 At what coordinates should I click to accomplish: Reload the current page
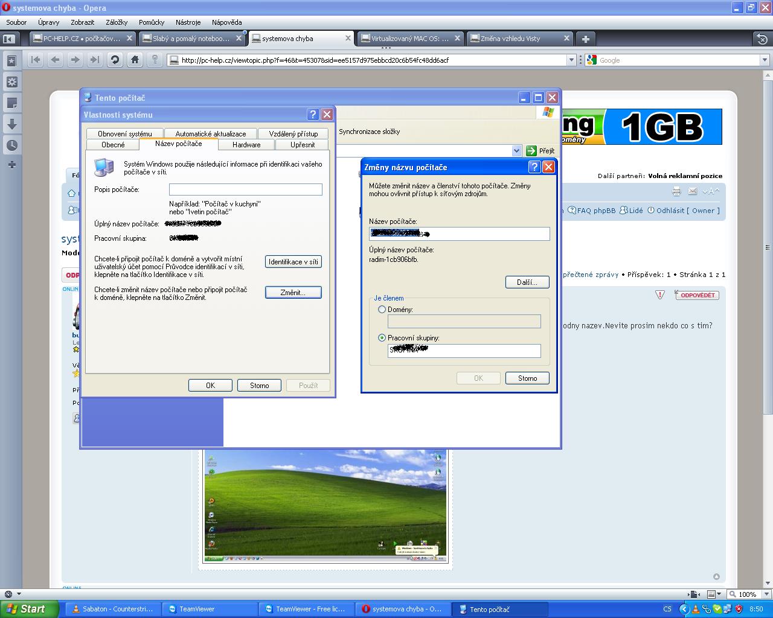pyautogui.click(x=115, y=60)
